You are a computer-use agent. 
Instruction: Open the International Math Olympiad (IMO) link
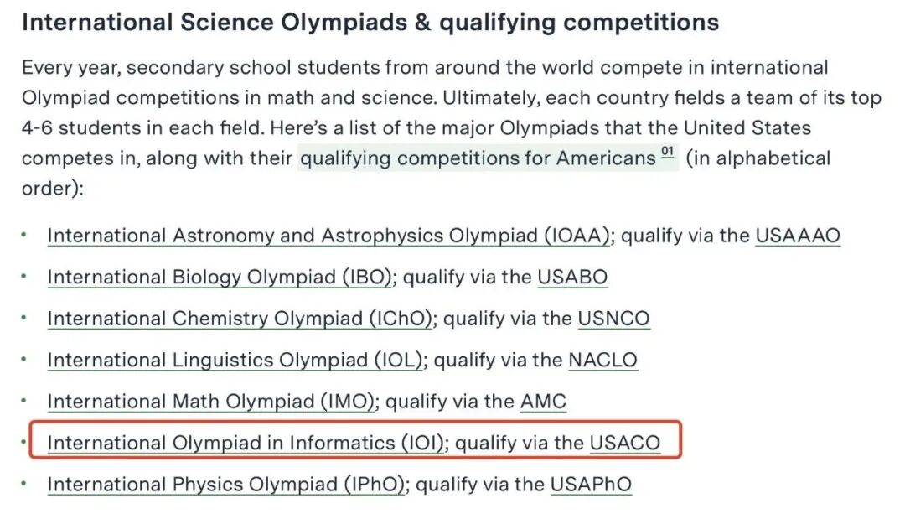(210, 402)
